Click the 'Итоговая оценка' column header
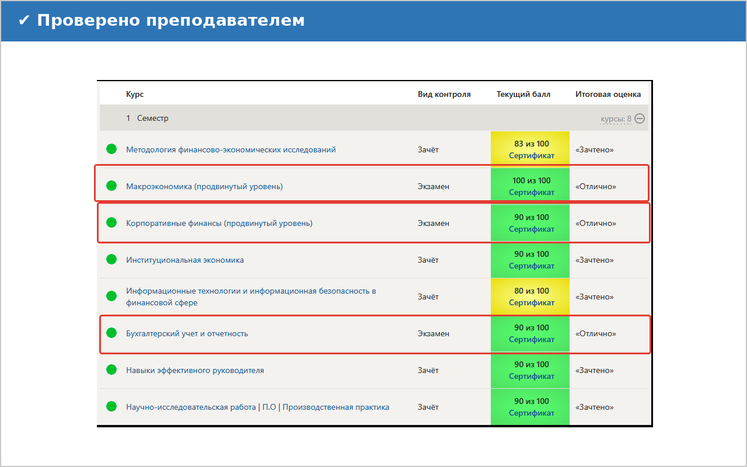This screenshot has width=747, height=467. pyautogui.click(x=608, y=94)
